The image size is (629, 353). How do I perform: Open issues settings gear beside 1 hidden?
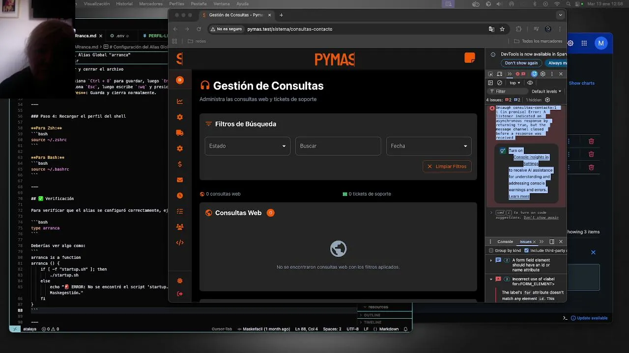point(547,100)
